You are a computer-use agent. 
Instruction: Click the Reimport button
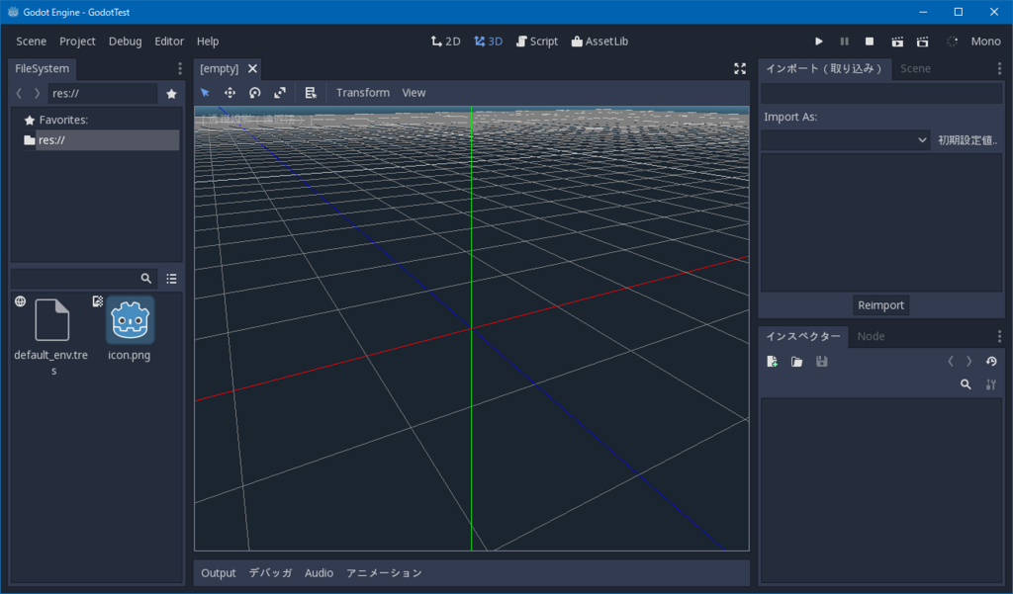(x=880, y=305)
